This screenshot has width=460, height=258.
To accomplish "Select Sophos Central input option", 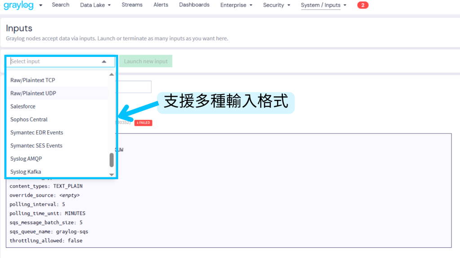I will pos(57,119).
